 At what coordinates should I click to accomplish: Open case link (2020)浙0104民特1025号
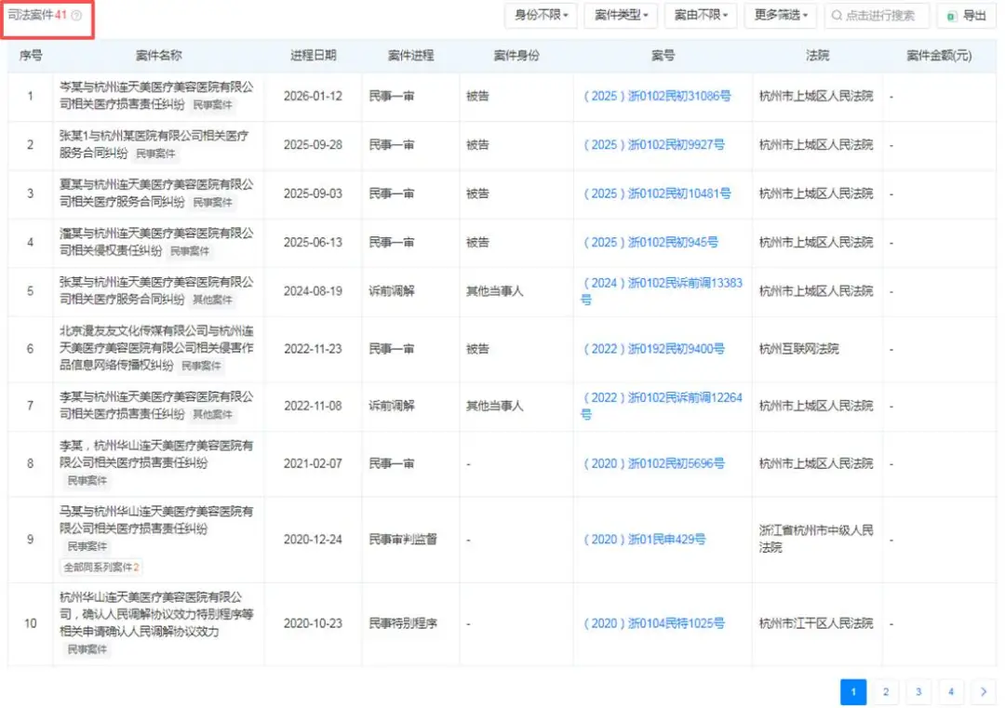tap(654, 623)
